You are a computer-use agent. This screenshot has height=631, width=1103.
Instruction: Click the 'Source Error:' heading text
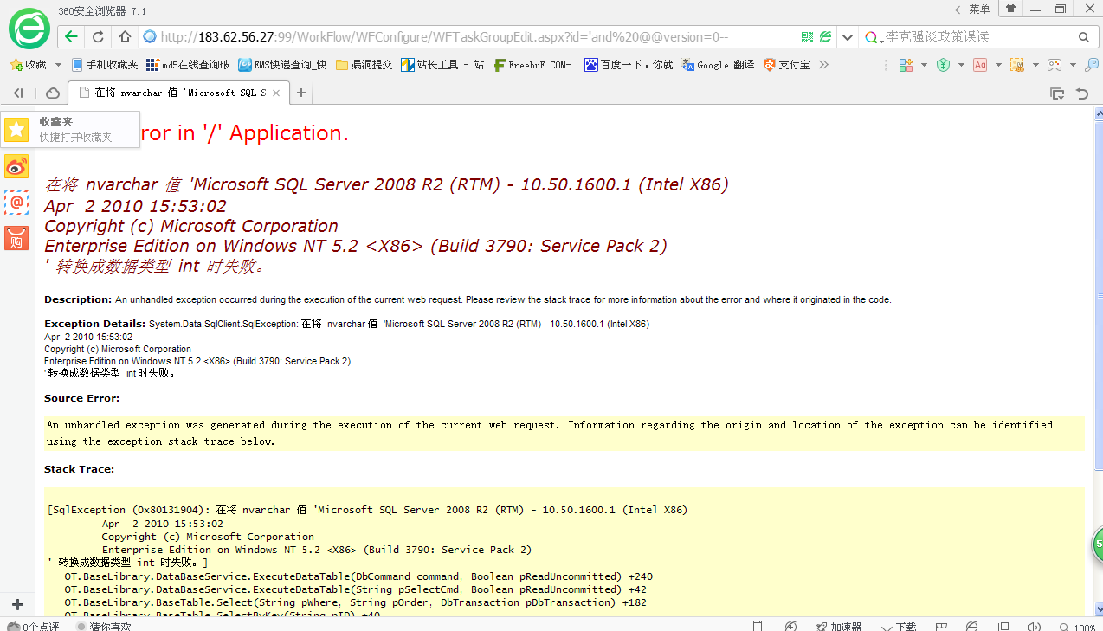(x=81, y=398)
